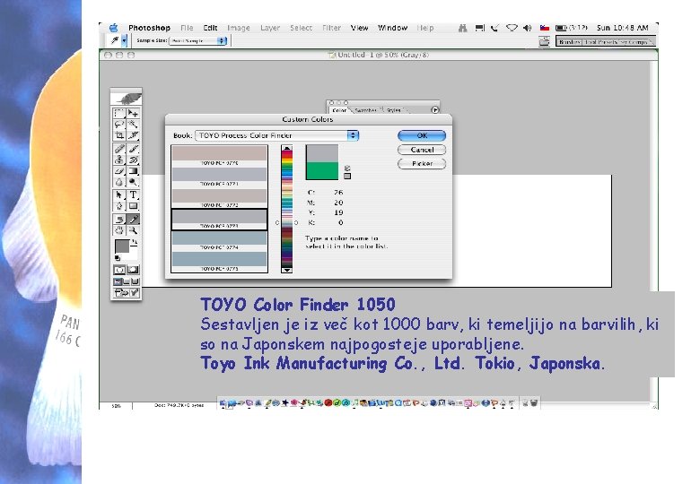This screenshot has height=484, width=700.
Task: Select the Dodge tool
Action: [x=133, y=182]
